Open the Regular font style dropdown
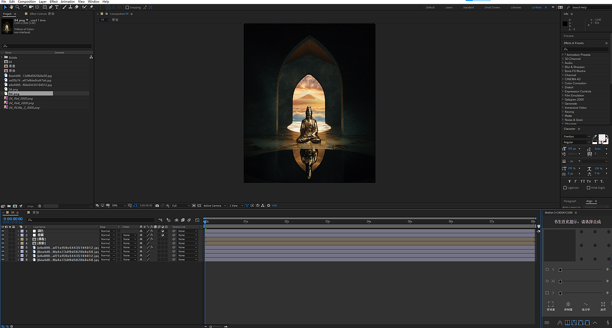This screenshot has height=328, width=612. 577,142
